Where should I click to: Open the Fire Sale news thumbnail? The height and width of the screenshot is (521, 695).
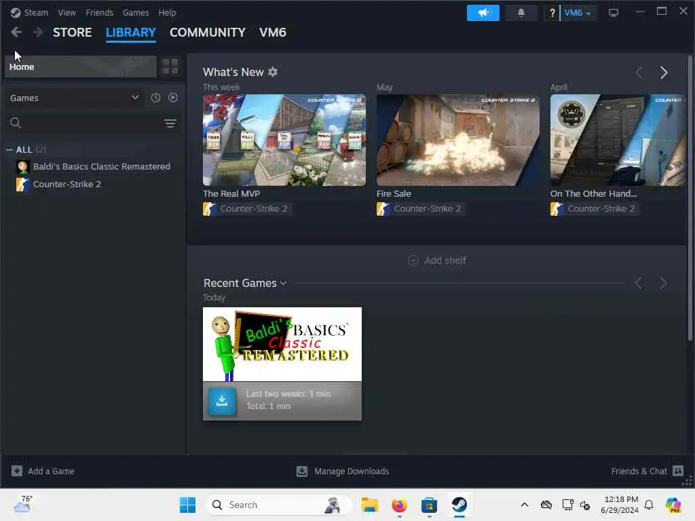tap(458, 140)
